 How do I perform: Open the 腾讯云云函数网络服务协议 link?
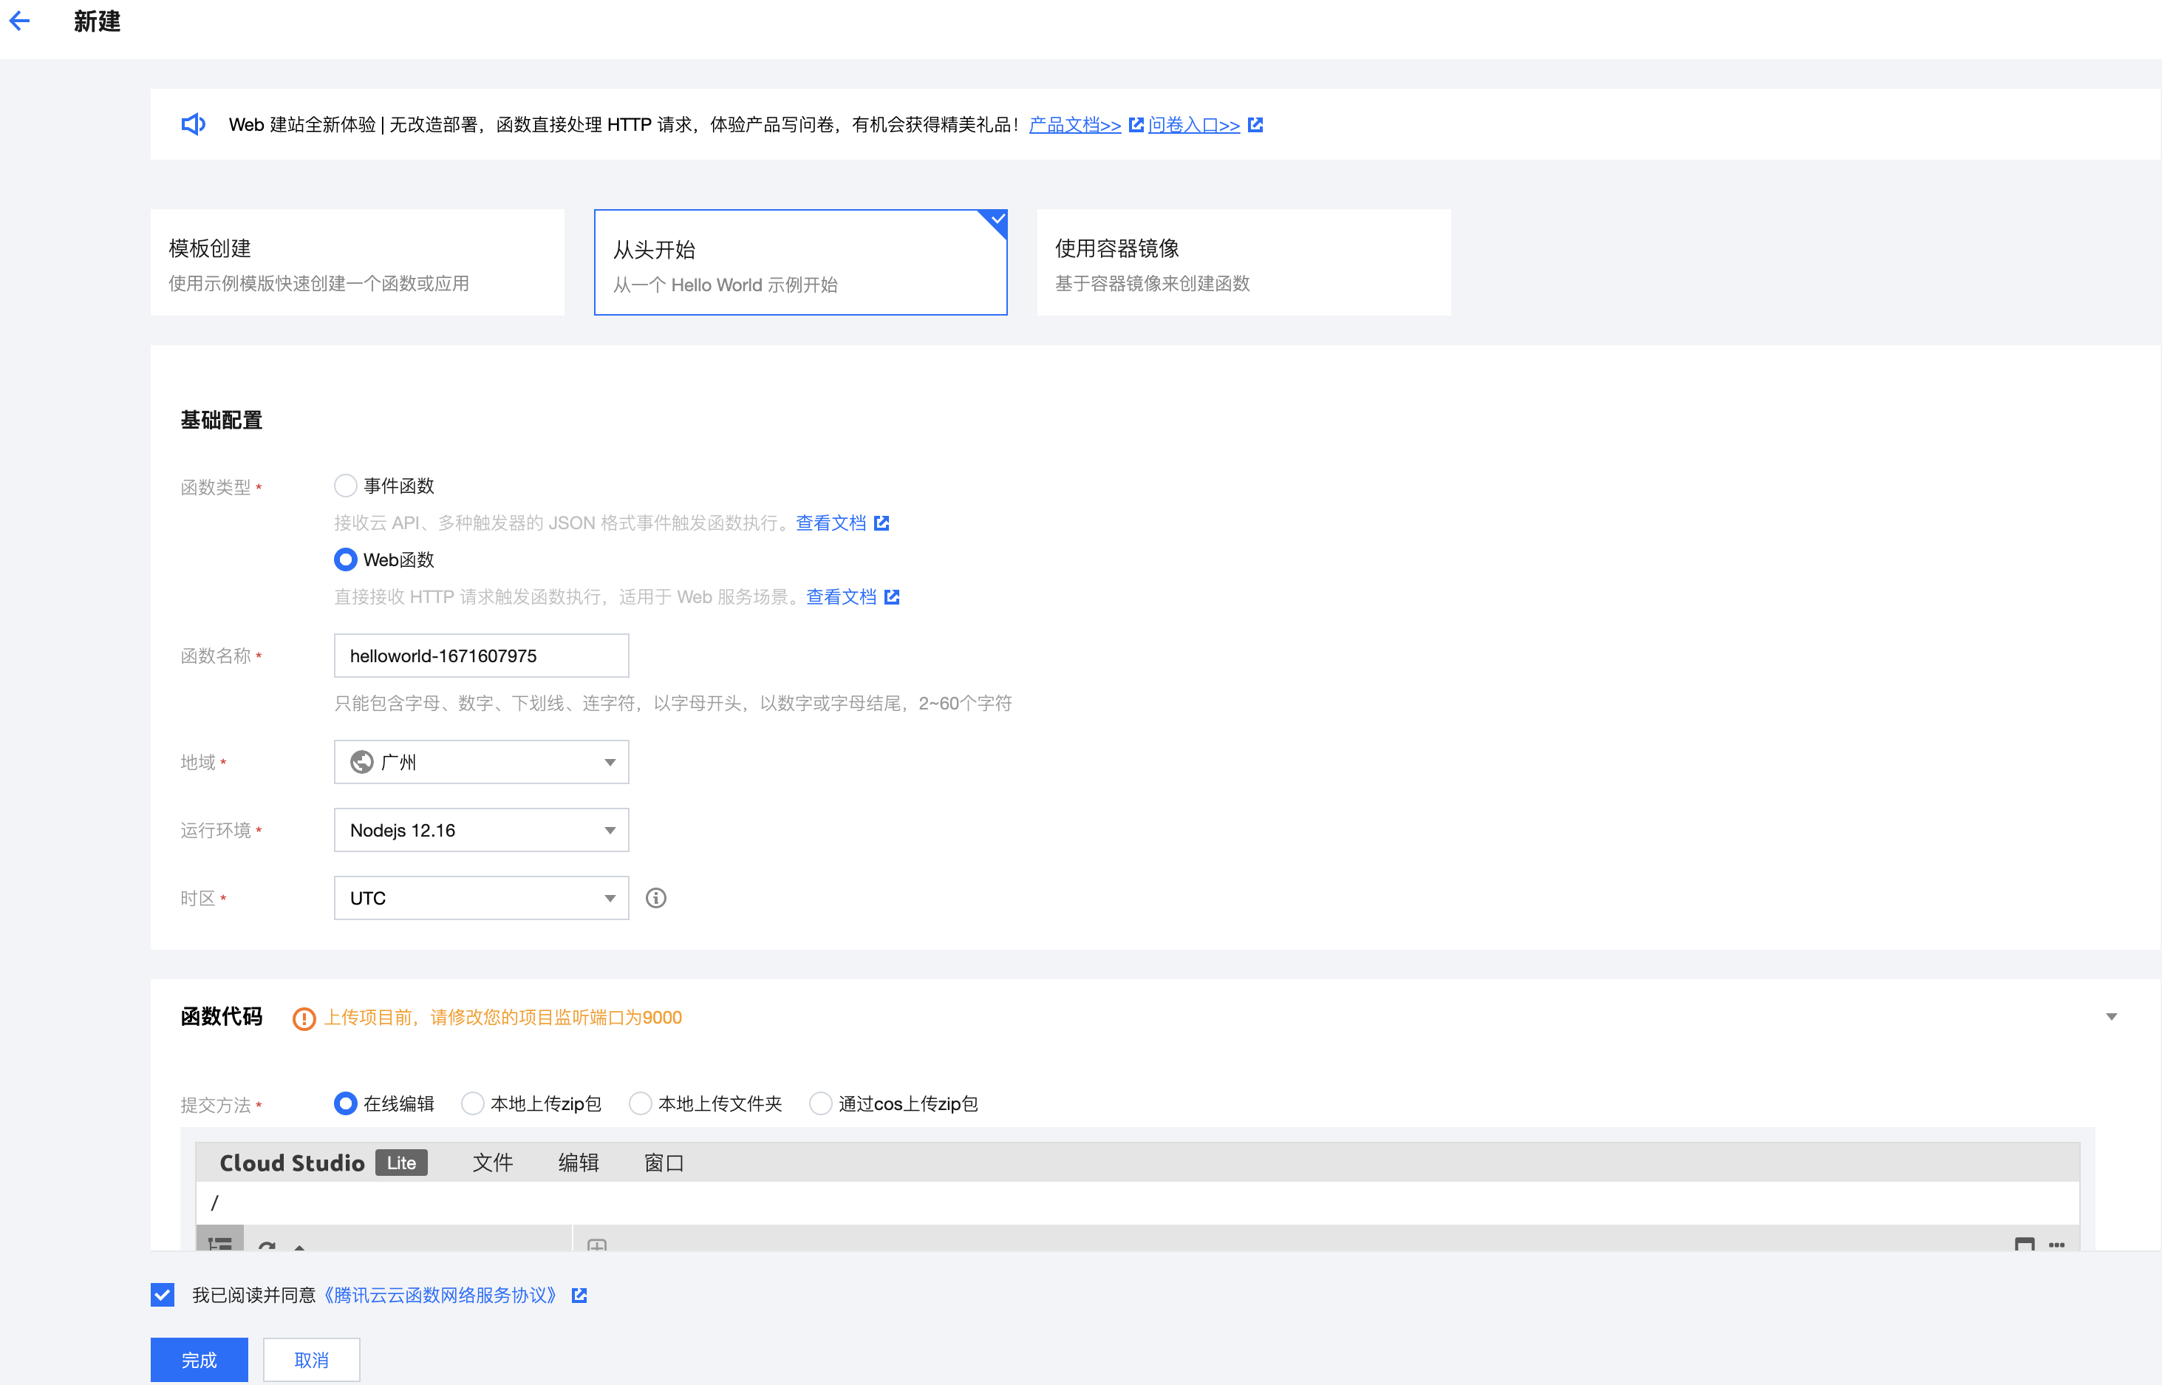click(x=440, y=1295)
